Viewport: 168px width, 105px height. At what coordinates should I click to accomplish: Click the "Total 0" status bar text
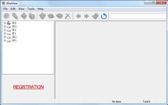(146, 101)
